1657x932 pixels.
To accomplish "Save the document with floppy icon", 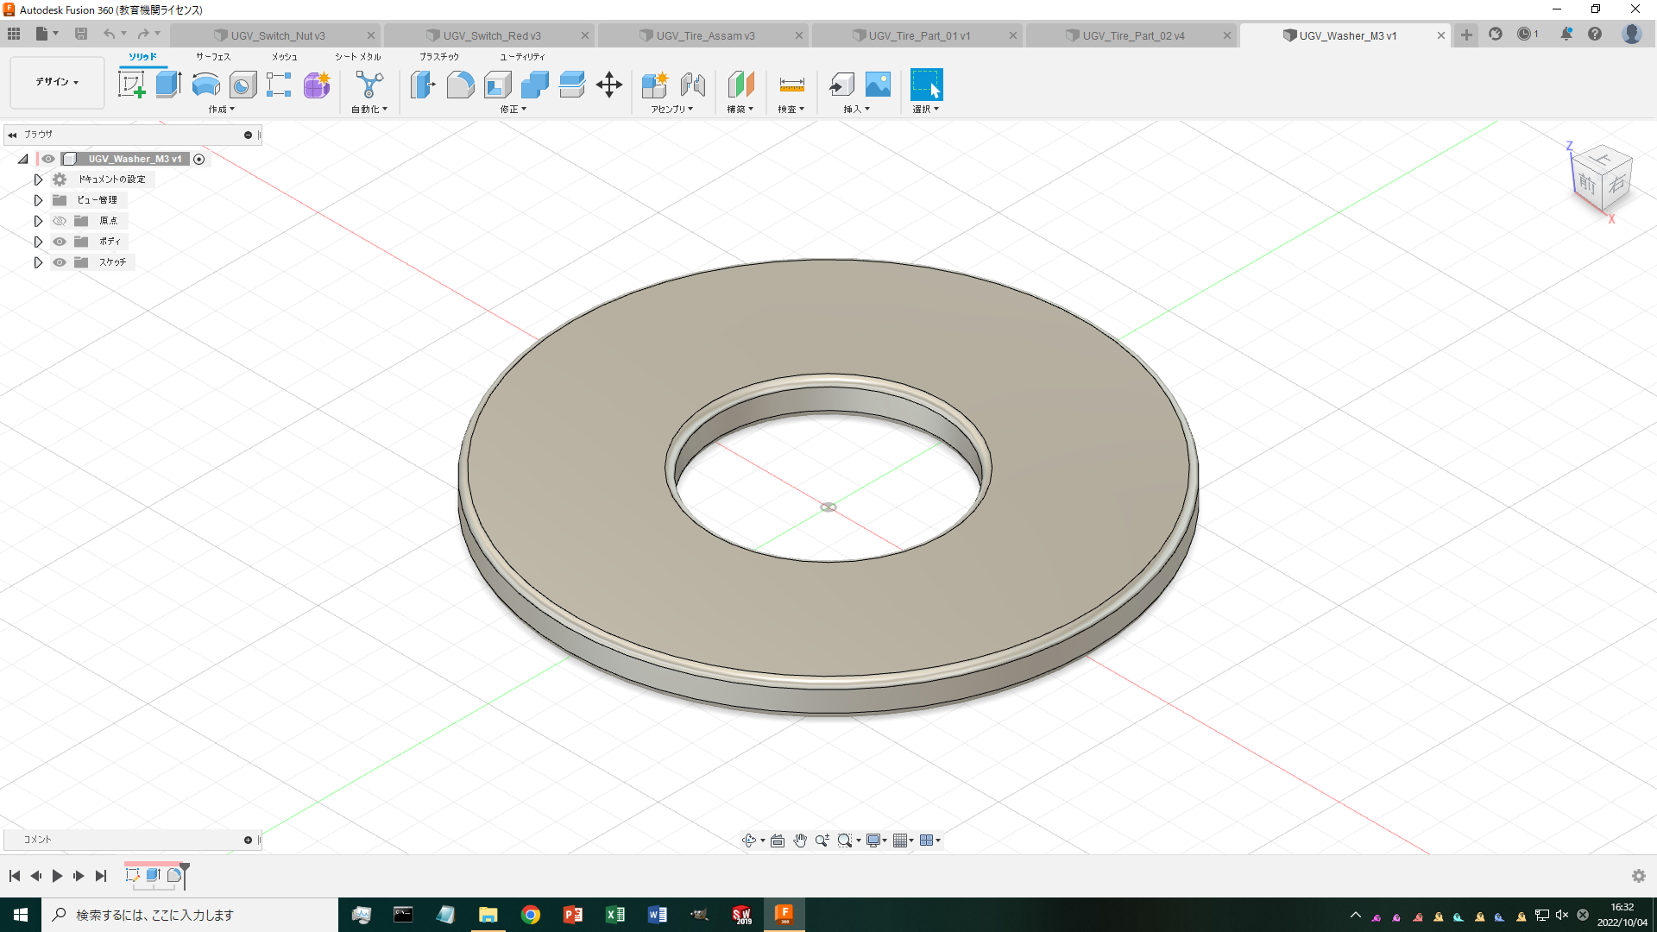I will coord(81,34).
